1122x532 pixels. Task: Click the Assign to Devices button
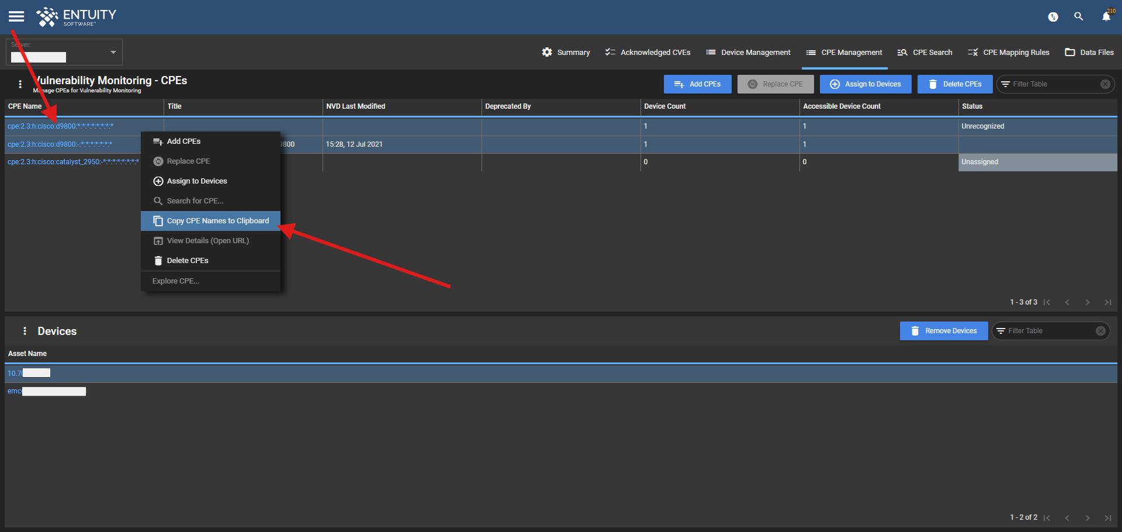[x=865, y=84]
